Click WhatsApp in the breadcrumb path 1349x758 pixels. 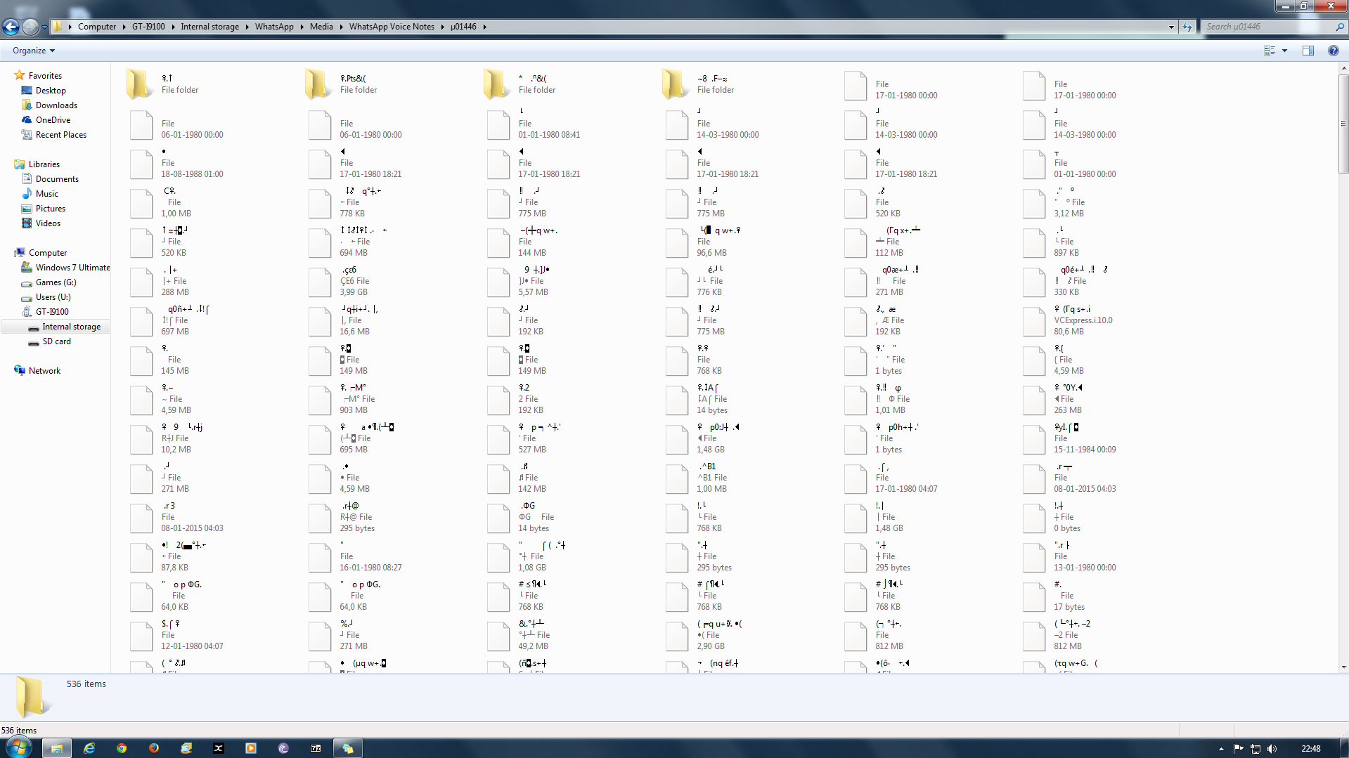274,27
